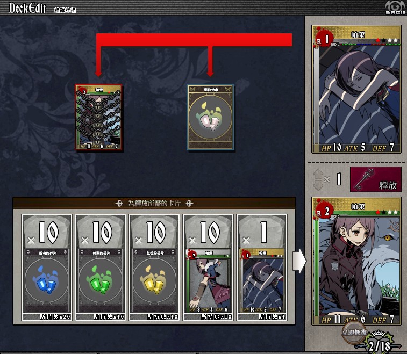Select the level 2 帕茉 material card
This screenshot has width=407, height=354.
(x=208, y=268)
